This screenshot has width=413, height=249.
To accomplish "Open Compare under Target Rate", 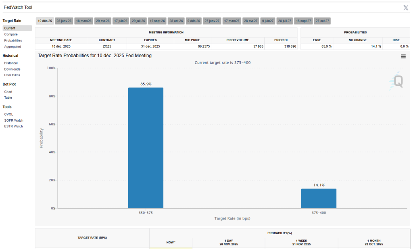I will point(11,34).
